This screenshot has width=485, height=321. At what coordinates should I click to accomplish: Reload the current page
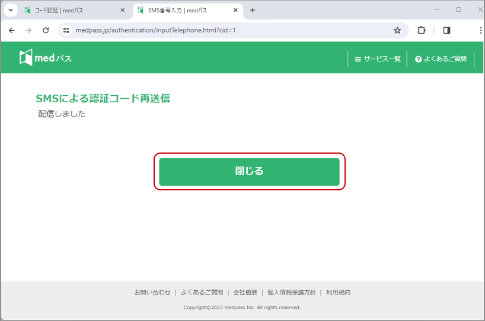[46, 30]
